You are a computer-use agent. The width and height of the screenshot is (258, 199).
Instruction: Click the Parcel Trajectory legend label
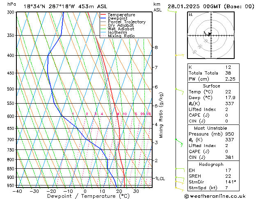tap(127, 22)
